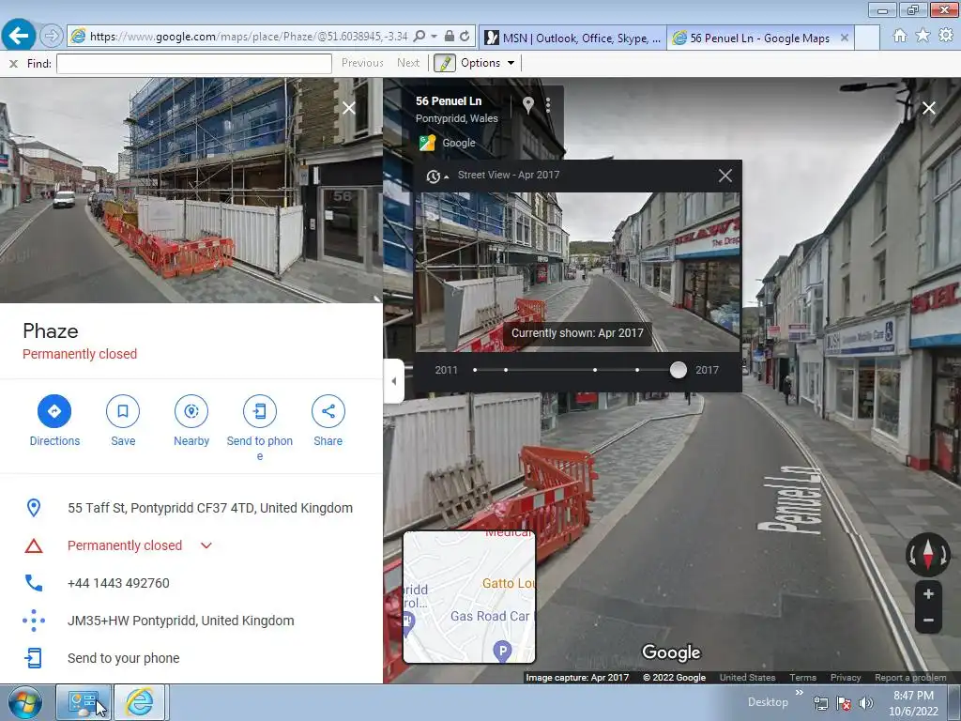Screen dimensions: 961x721
Task: Click the red triangle closed warning icon
Action: click(x=34, y=545)
